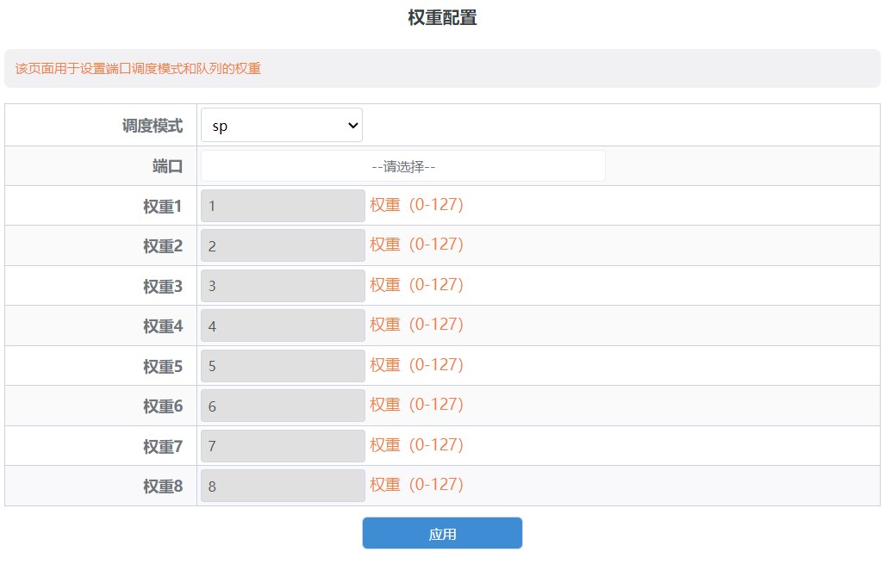Click the orange page description text
The image size is (885, 564).
(x=138, y=69)
